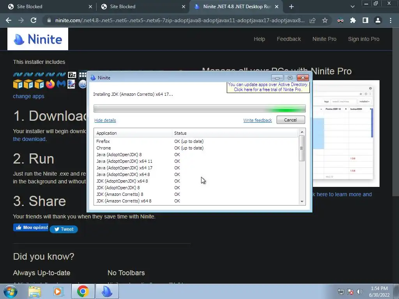The width and height of the screenshot is (399, 299).
Task: Switch to the first Site Blocked tab
Action: (49, 7)
